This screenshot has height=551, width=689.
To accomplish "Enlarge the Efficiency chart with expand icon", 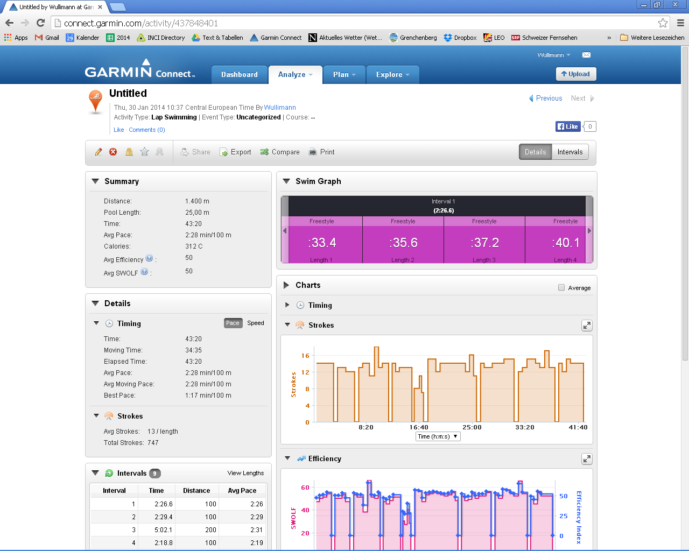I will (587, 459).
